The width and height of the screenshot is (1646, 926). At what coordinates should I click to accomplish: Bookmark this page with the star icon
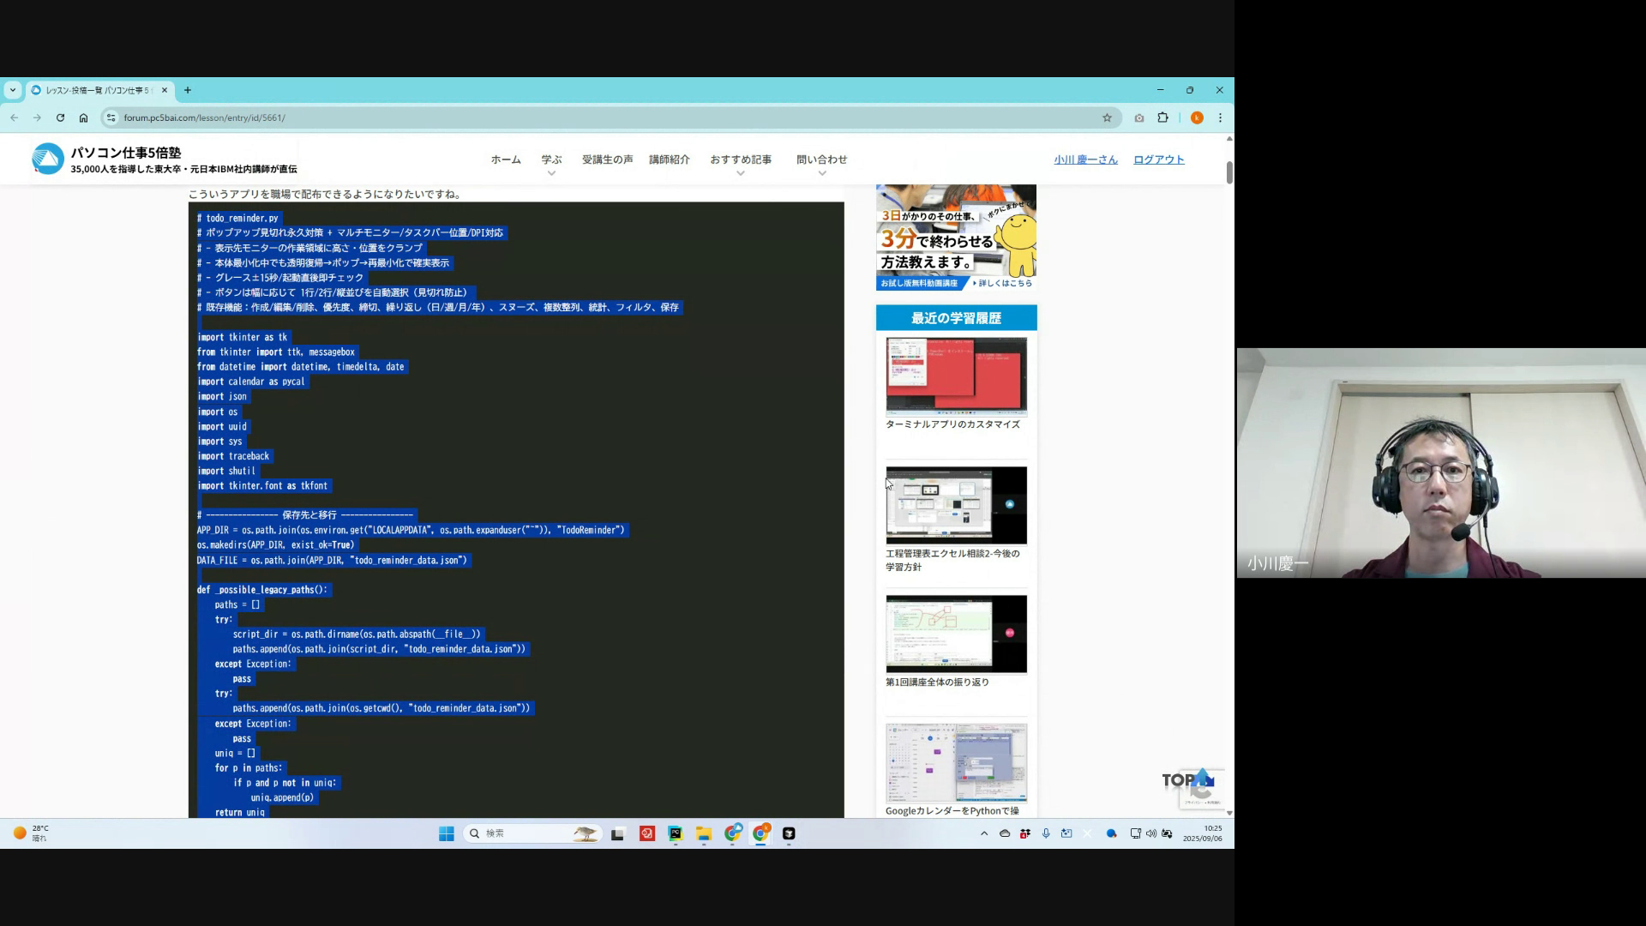1107,118
